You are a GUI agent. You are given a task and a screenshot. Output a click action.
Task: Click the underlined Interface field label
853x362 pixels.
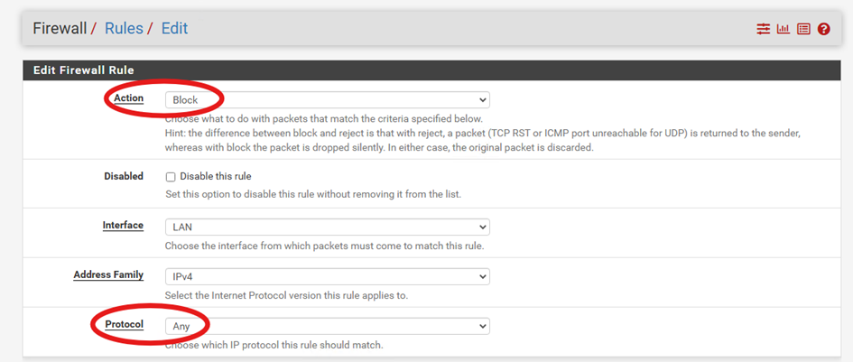click(x=123, y=226)
